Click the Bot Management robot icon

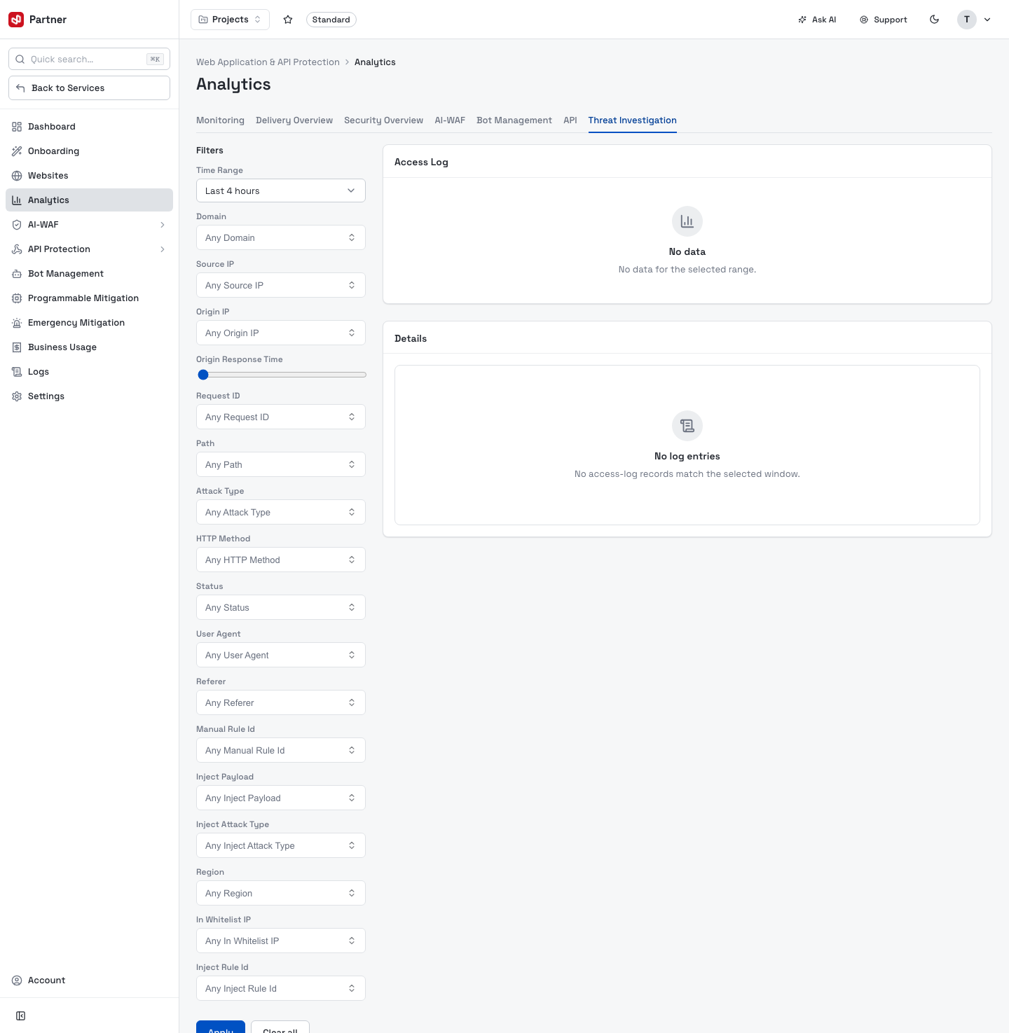(x=17, y=274)
